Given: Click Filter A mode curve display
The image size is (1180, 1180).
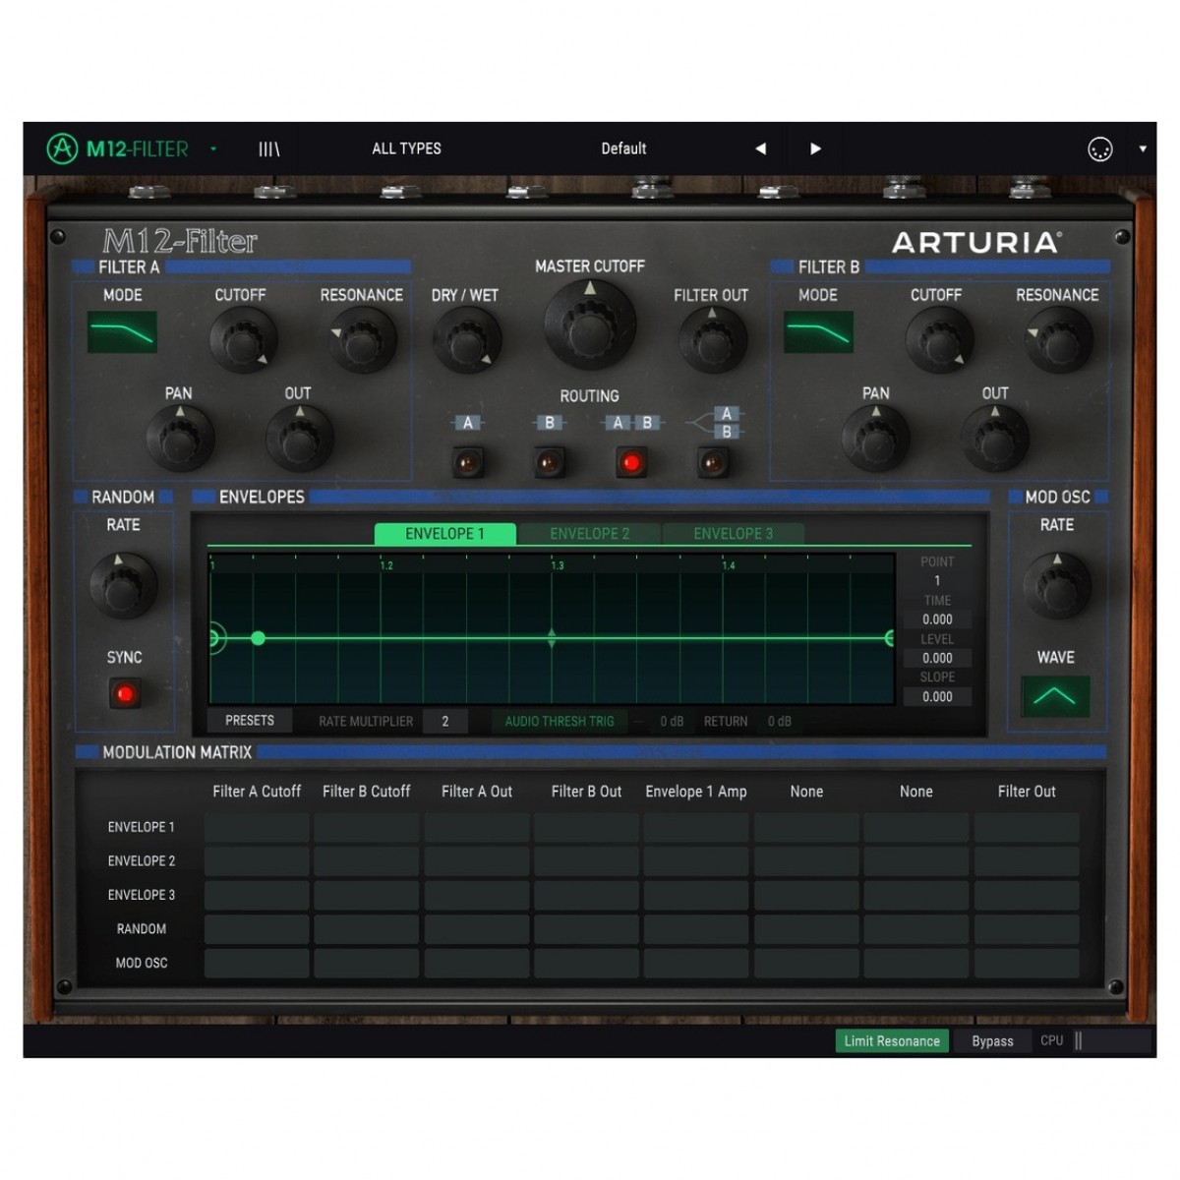Looking at the screenshot, I should [x=123, y=332].
